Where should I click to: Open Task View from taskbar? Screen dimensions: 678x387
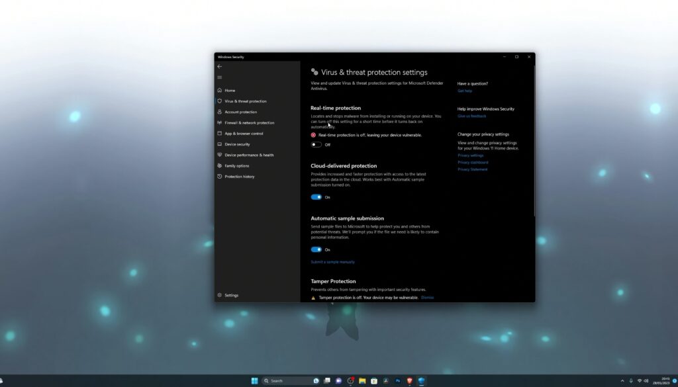tap(327, 380)
